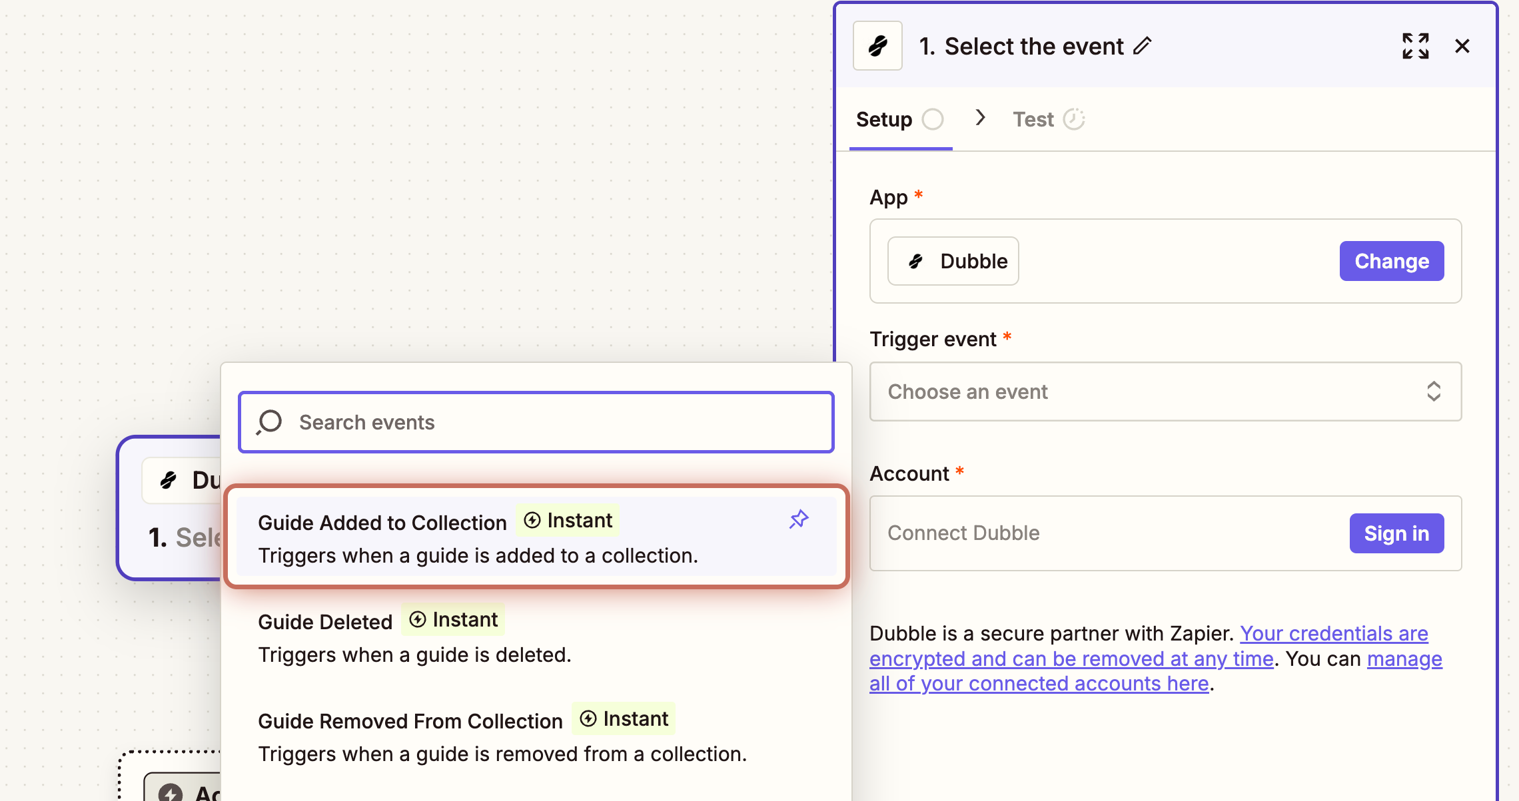Viewport: 1519px width, 801px height.
Task: Click Instant badge on Guide Removed From Collection
Action: (x=624, y=719)
